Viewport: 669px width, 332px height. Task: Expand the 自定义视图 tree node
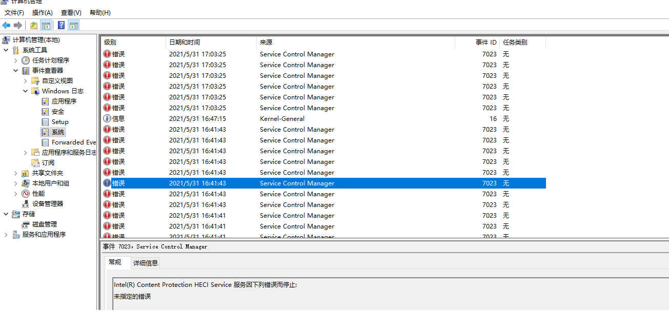click(25, 80)
